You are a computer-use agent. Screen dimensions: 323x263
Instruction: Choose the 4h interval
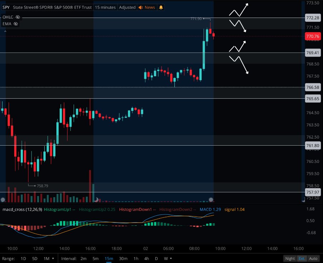pos(146,258)
